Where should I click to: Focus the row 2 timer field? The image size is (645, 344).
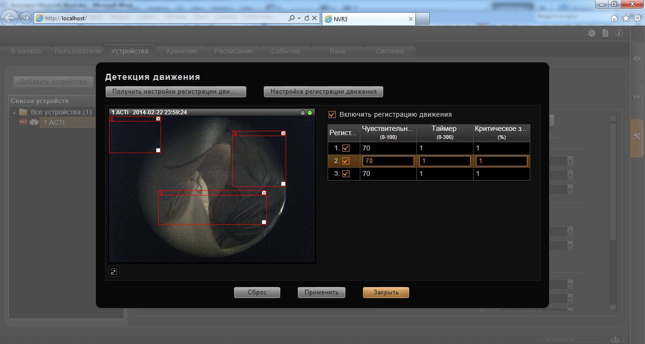click(445, 161)
